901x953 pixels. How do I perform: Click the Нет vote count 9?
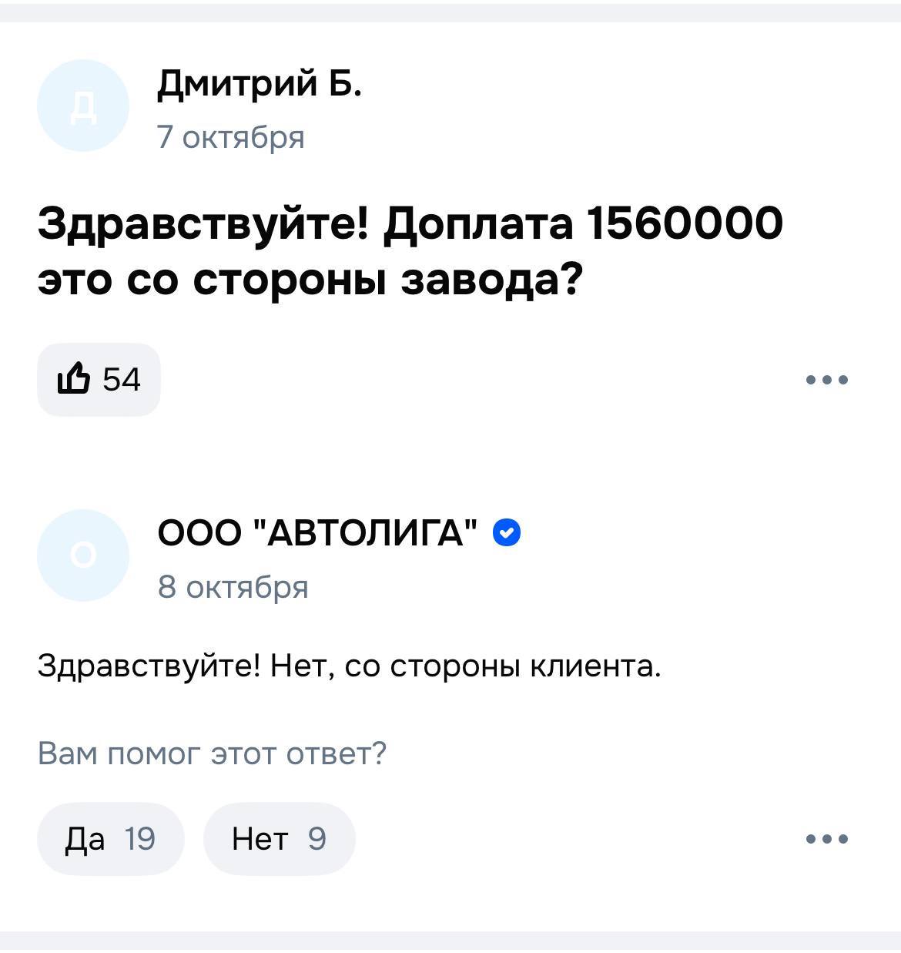pos(316,839)
